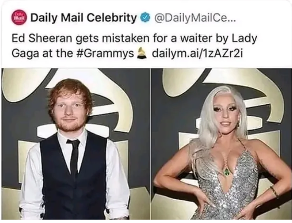The image size is (292, 223).
Task: Click the gold bracelet in the right photo
Action: click(x=274, y=192)
